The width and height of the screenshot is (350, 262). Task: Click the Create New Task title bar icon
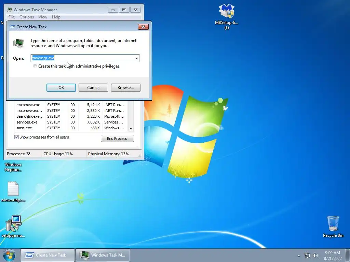13,27
